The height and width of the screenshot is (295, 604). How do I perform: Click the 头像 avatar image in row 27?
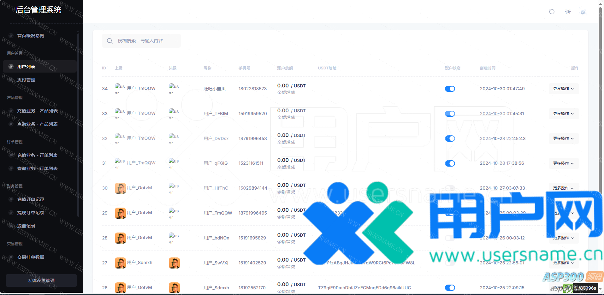174,263
